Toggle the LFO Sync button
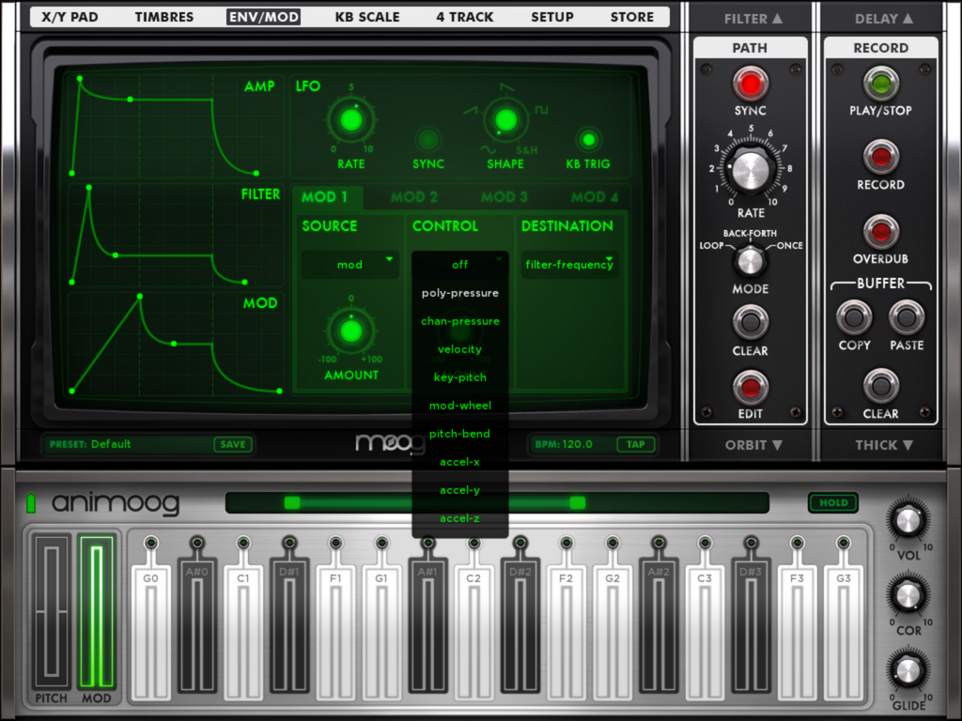962x721 pixels. point(427,140)
